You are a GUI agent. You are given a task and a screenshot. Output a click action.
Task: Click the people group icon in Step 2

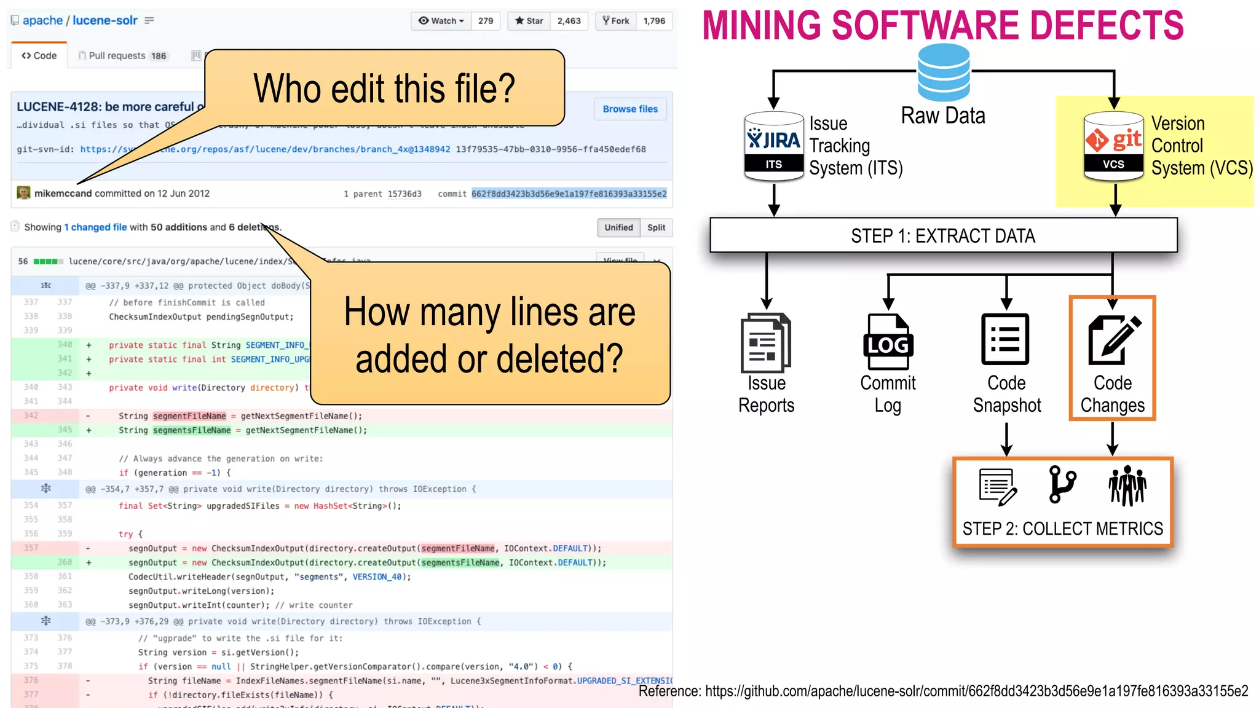[x=1127, y=486]
